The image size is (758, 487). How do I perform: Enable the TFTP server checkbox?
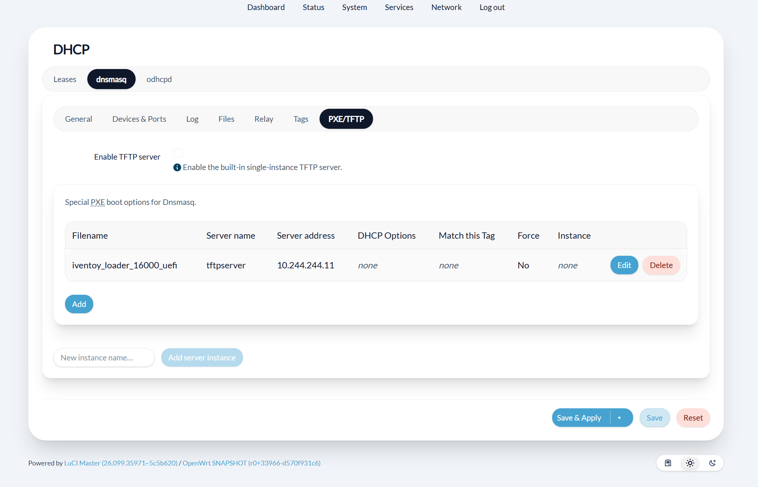point(178,153)
